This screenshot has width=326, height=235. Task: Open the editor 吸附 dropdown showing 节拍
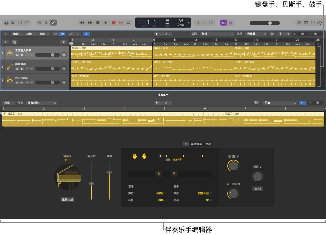pyautogui.click(x=280, y=103)
